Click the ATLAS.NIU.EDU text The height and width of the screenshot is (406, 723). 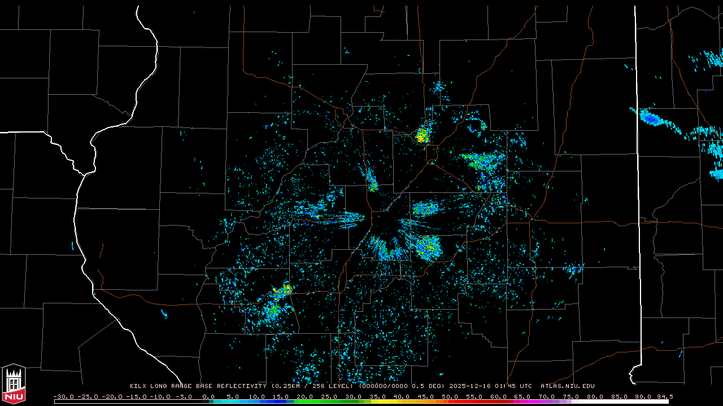pos(567,386)
